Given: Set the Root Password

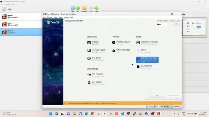Looking at the screenshot, I should coord(96,75).
